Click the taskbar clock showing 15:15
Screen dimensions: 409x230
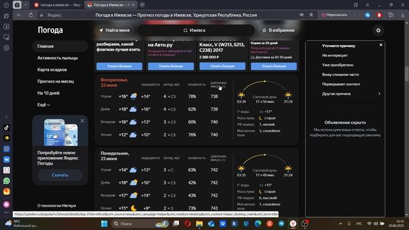396,224
